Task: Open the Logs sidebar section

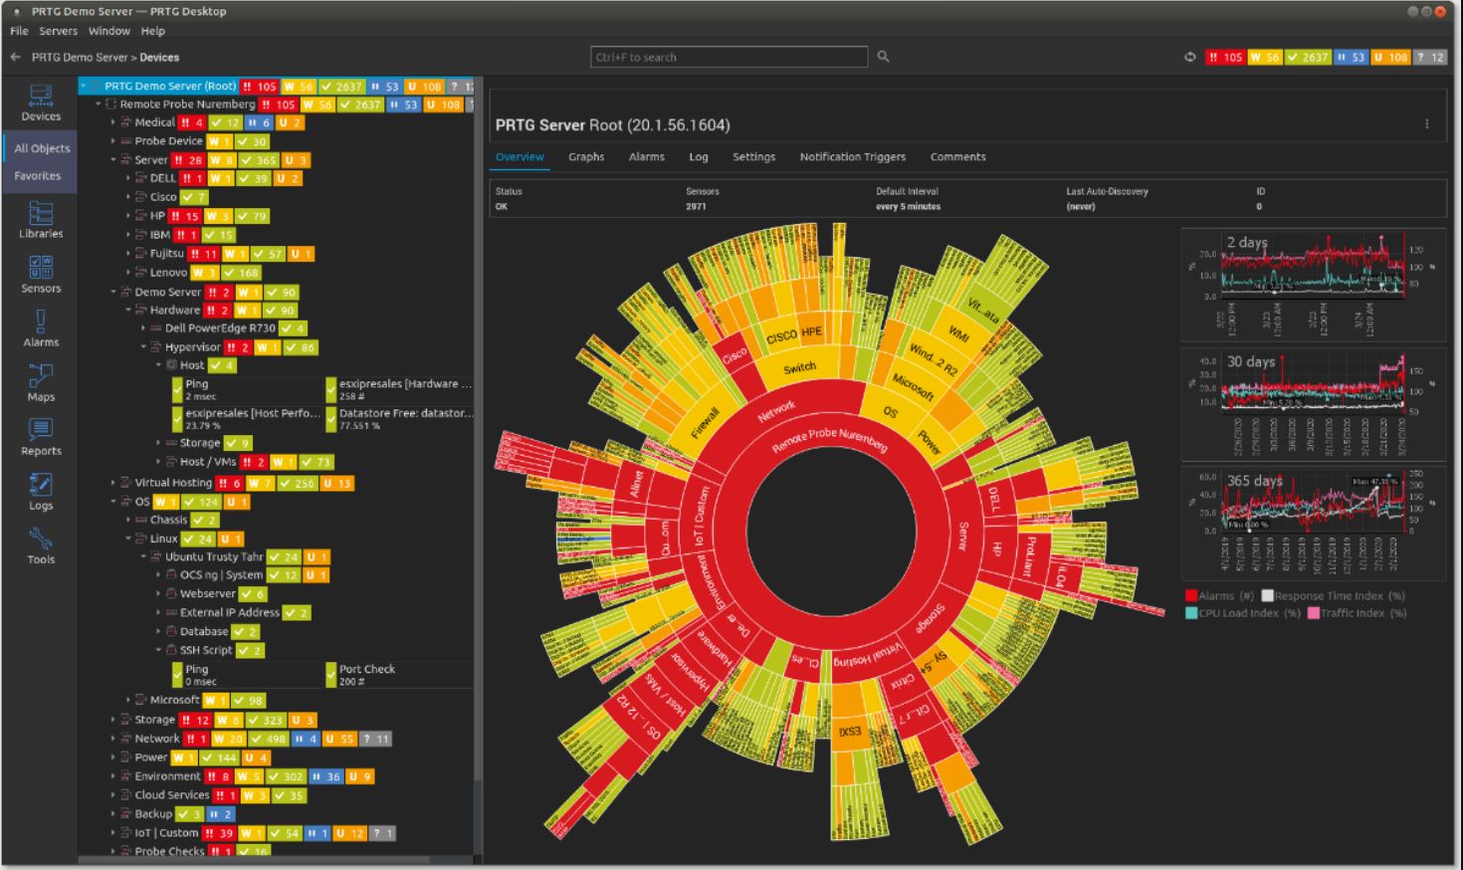Action: [41, 492]
